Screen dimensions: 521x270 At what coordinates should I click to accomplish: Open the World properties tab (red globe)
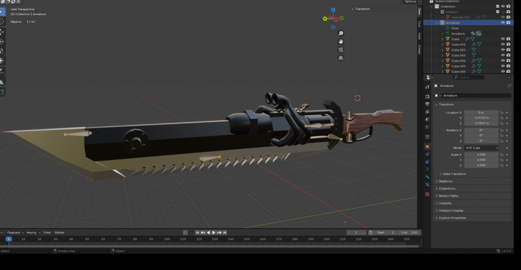point(427,127)
